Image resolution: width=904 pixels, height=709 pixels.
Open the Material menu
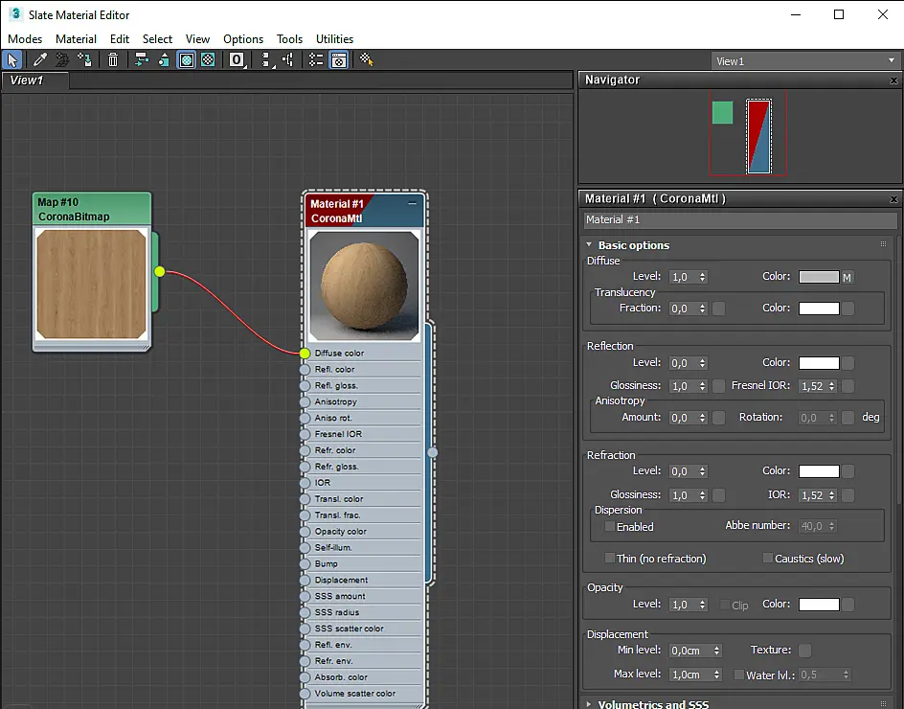[x=76, y=38]
